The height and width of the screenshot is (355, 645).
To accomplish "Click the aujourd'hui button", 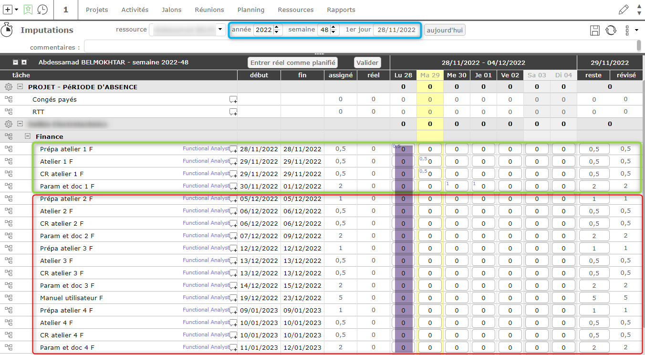I will coord(445,30).
